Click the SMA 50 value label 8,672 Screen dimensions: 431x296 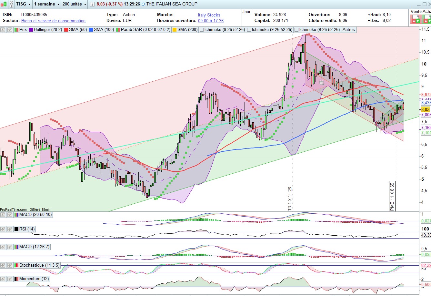pyautogui.click(x=426, y=95)
